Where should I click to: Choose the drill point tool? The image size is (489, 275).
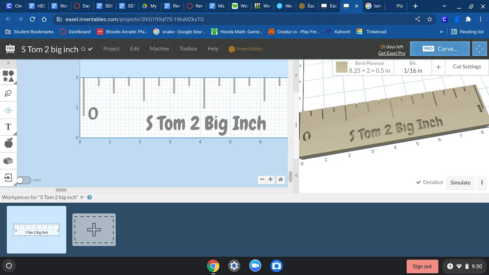[9, 110]
